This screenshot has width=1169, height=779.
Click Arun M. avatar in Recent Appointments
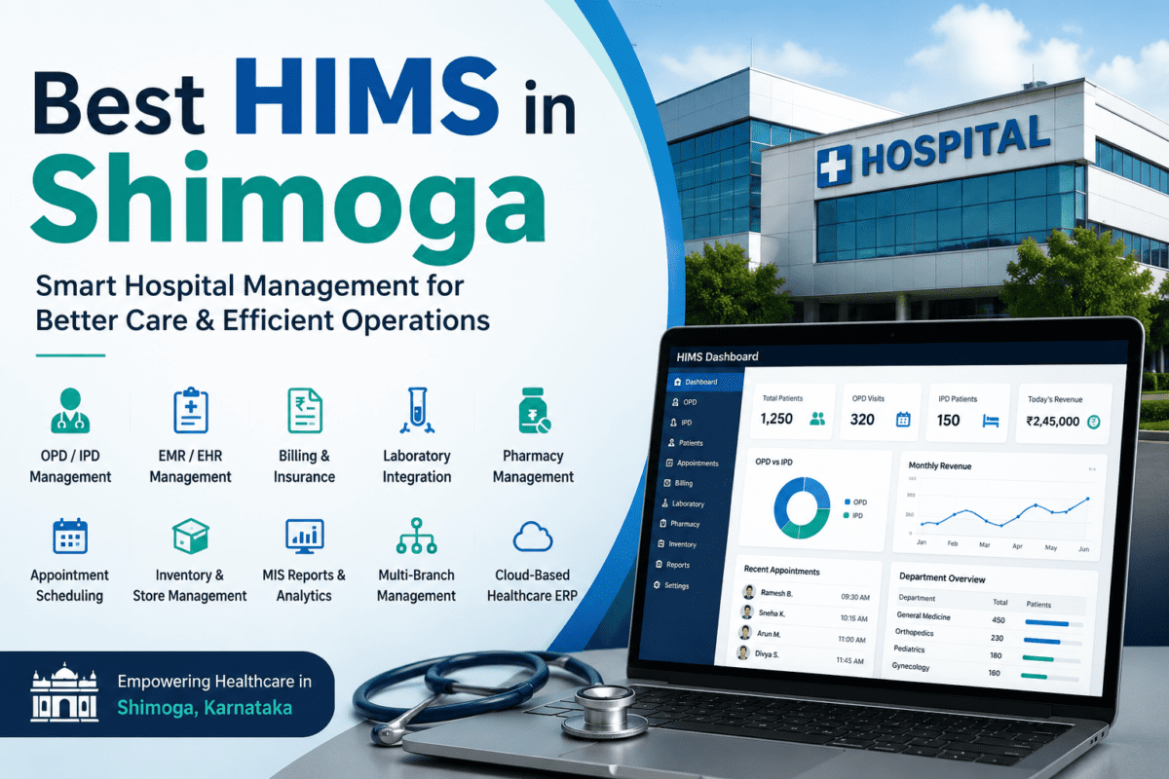746,632
